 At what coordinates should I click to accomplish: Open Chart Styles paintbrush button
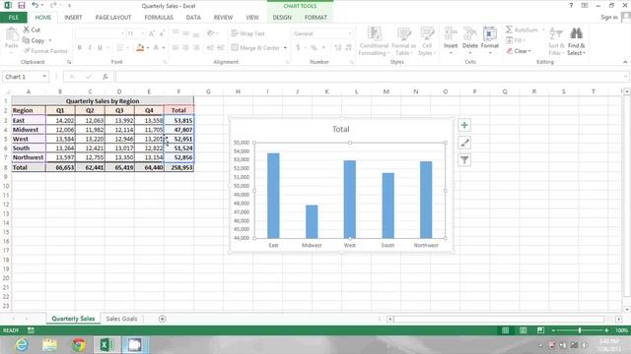pos(464,143)
